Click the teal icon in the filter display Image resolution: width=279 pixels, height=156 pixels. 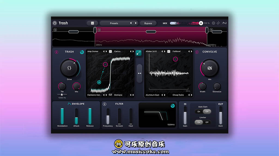click(x=172, y=106)
